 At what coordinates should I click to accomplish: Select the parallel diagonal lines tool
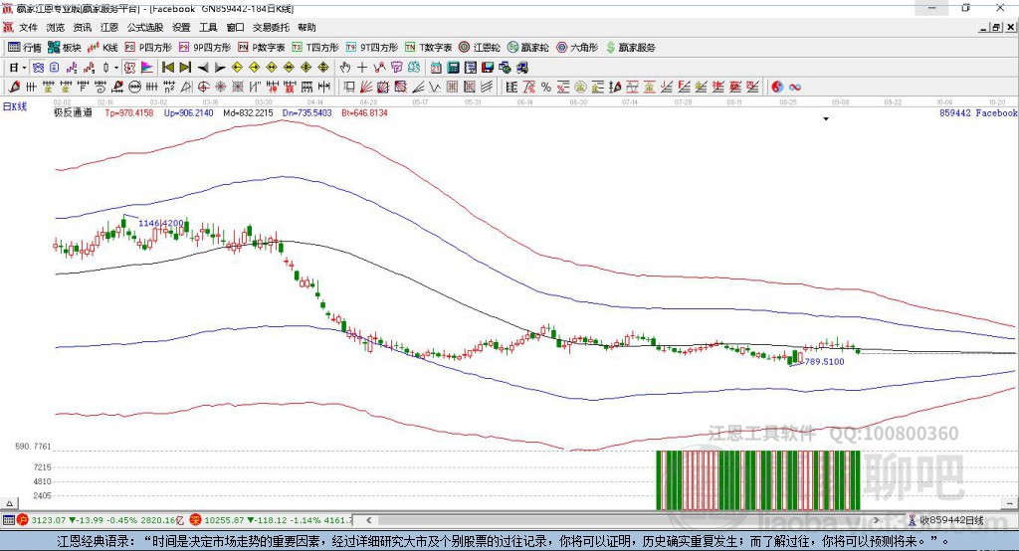[486, 87]
